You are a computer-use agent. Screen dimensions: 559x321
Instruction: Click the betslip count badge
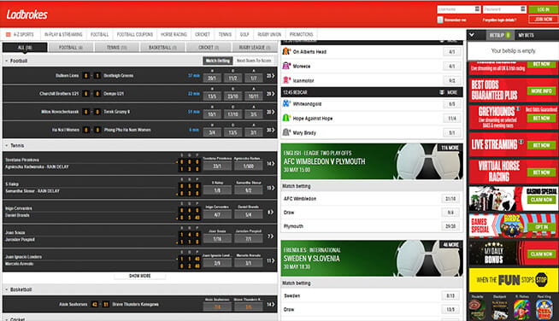click(x=508, y=35)
